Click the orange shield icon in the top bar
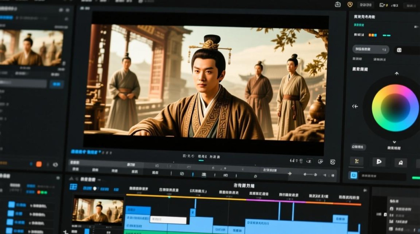The height and width of the screenshot is (234, 420). [350, 4]
